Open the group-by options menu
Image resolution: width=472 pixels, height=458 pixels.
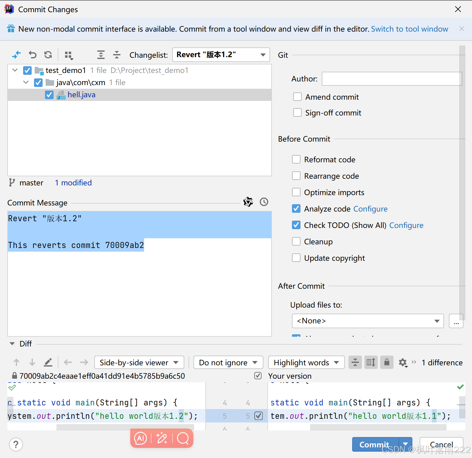69,55
